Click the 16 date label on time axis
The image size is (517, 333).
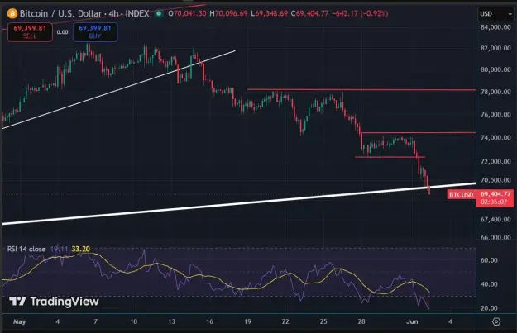tap(209, 321)
